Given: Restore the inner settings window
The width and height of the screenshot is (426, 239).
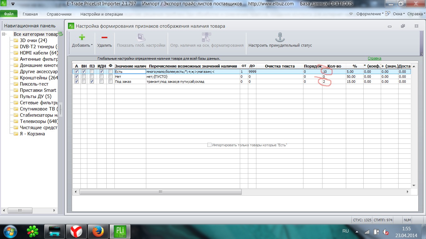Looking at the screenshot, I should tap(403, 26).
